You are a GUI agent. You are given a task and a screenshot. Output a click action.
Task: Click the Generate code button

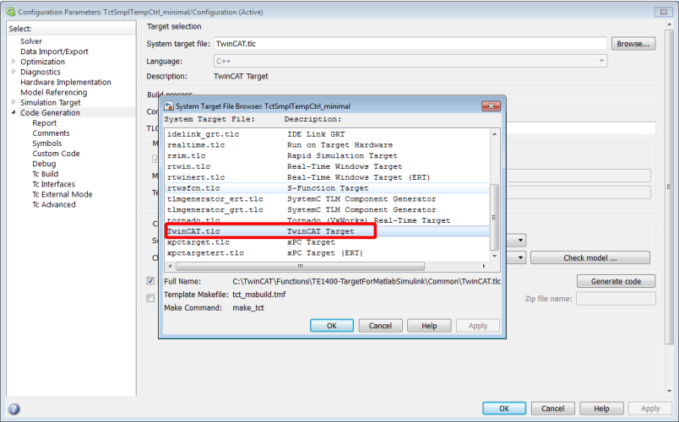pos(616,281)
